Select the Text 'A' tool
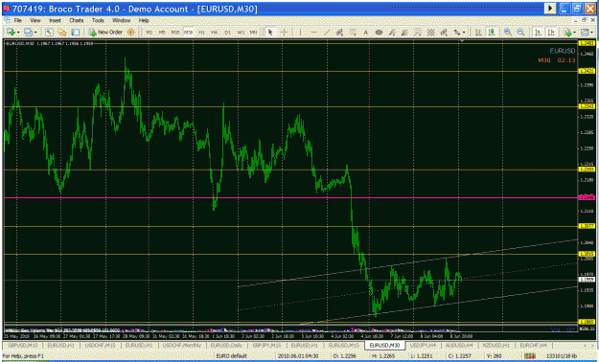 (365, 33)
